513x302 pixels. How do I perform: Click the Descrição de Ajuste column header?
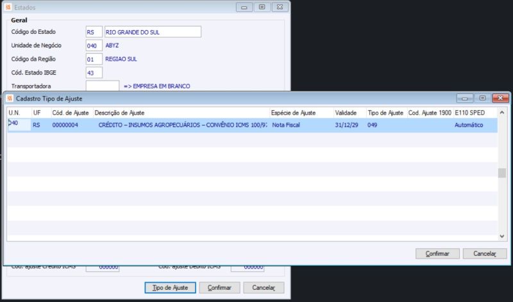[181, 113]
